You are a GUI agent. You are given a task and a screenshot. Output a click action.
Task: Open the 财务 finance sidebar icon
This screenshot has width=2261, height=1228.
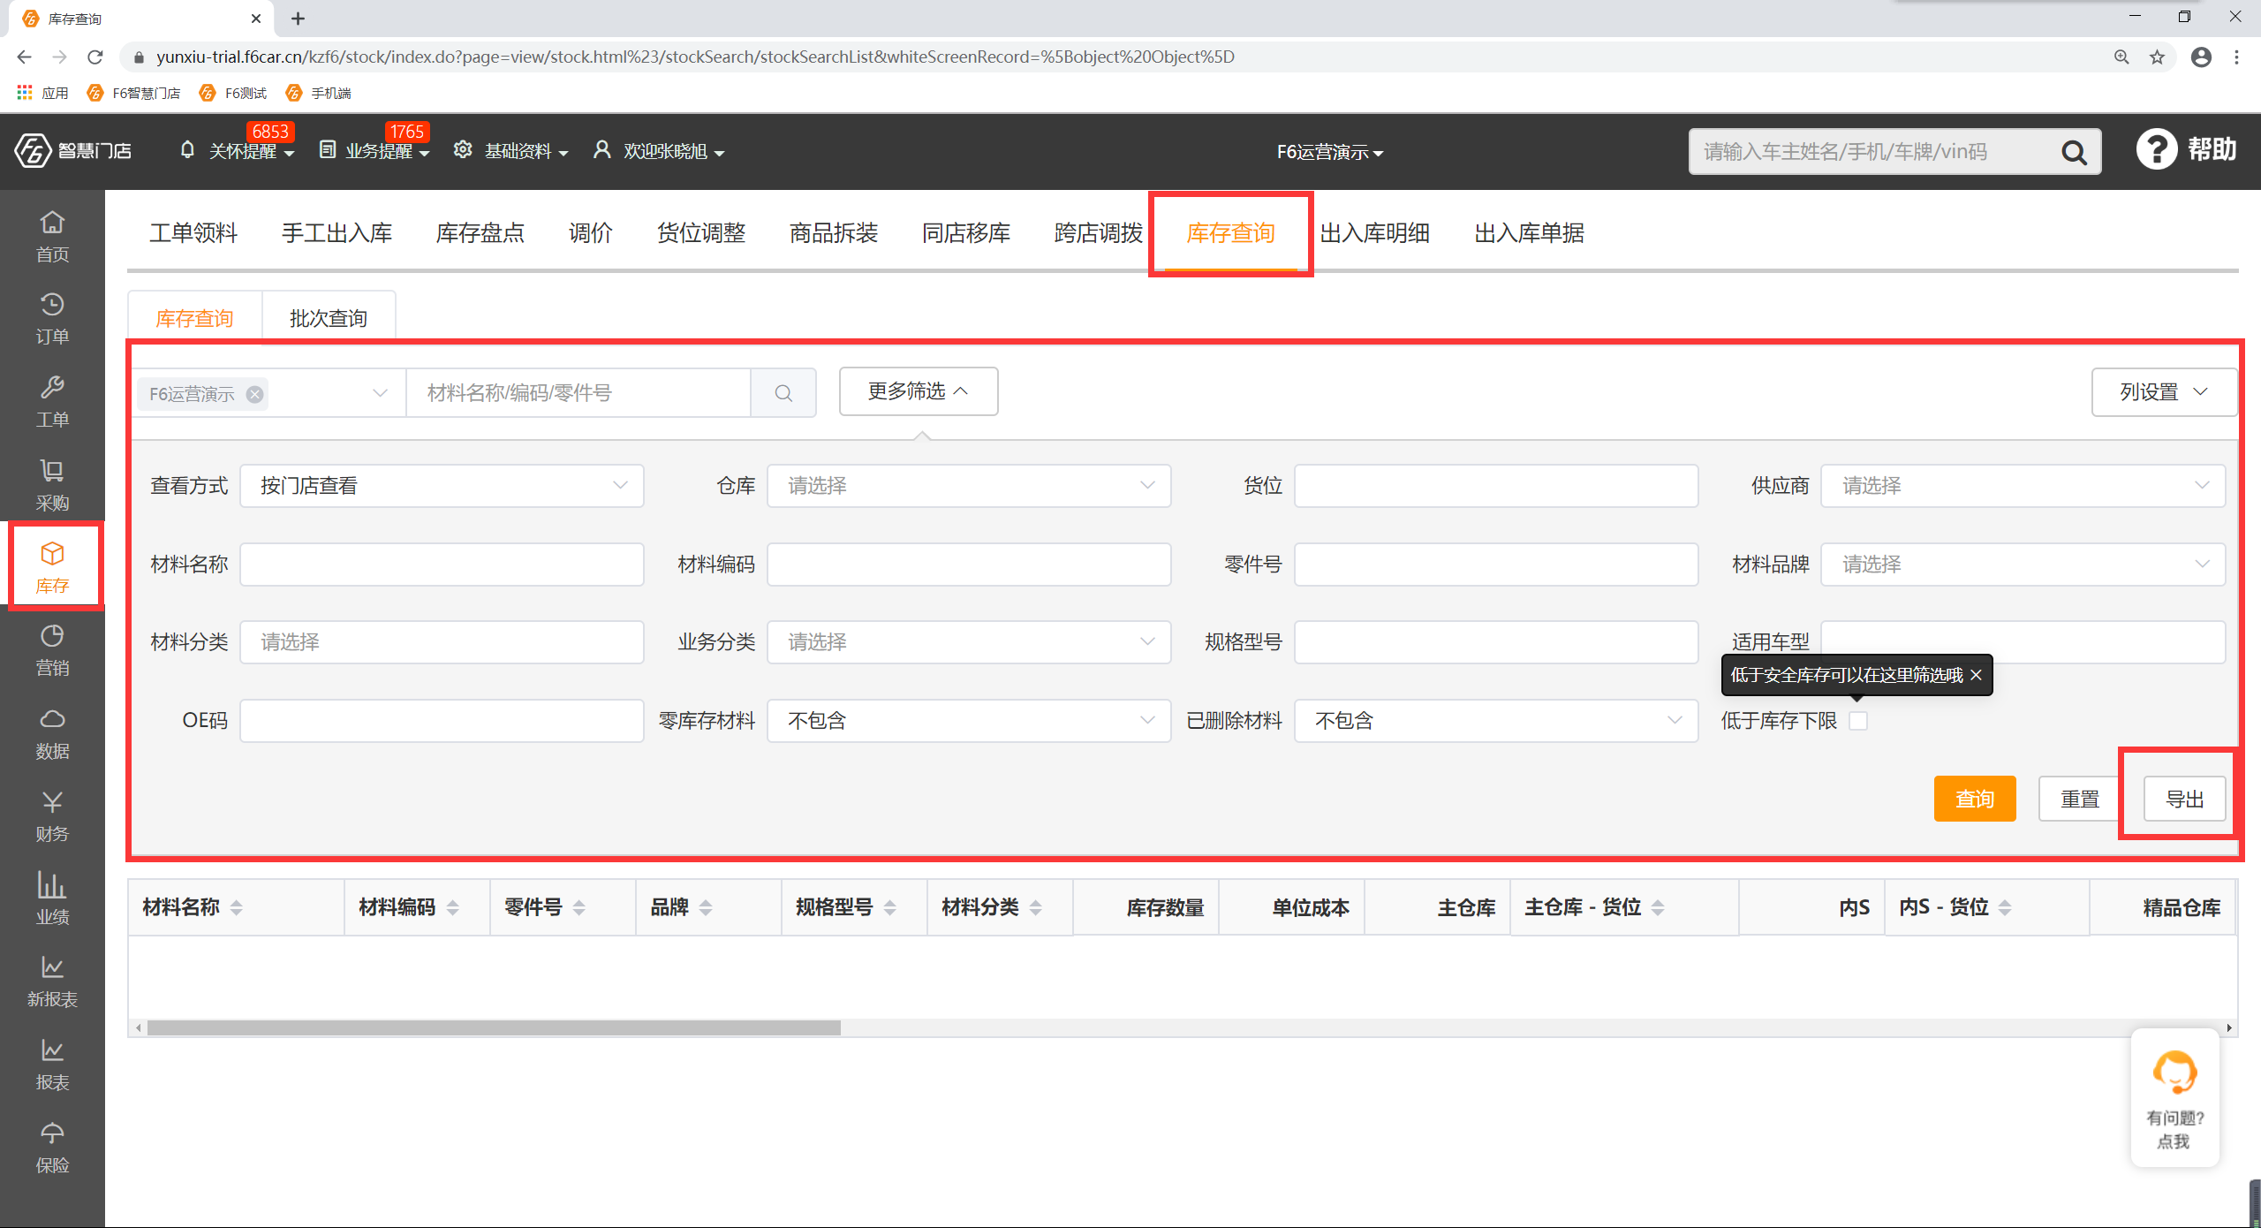[x=52, y=816]
